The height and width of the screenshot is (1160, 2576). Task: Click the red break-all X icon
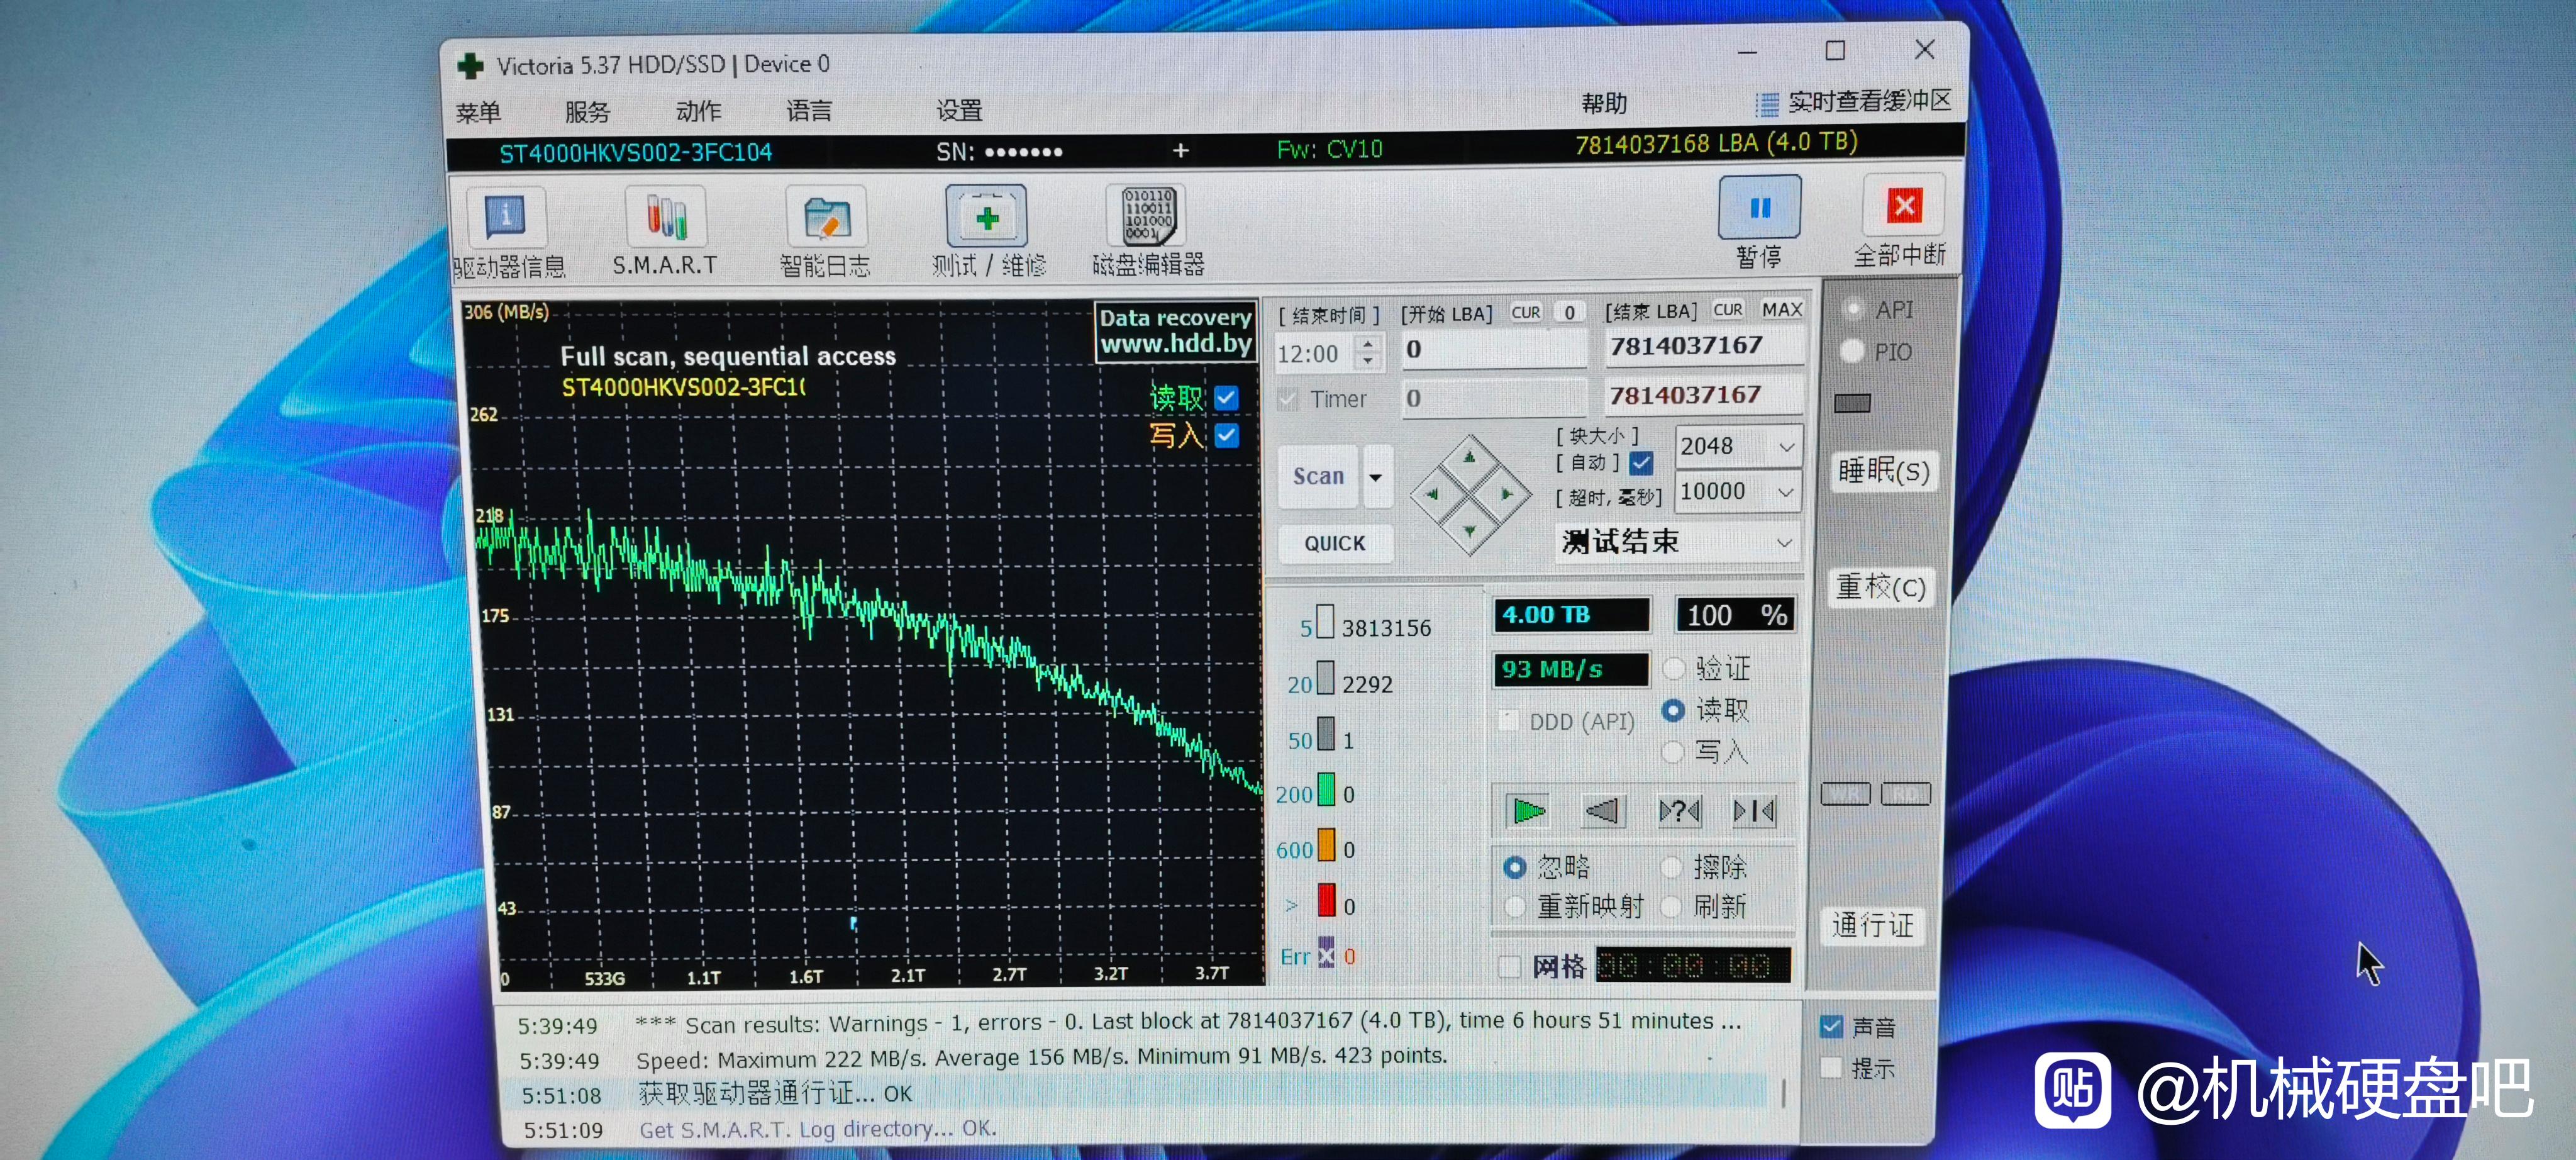1904,205
